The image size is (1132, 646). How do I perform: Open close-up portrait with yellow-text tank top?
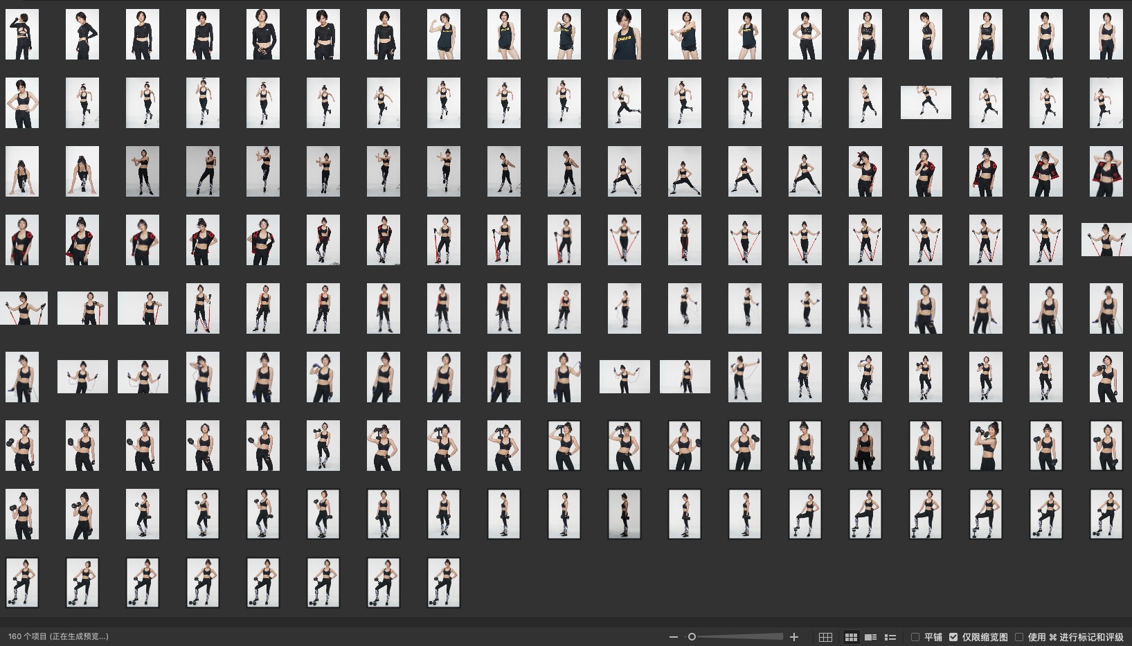[625, 35]
